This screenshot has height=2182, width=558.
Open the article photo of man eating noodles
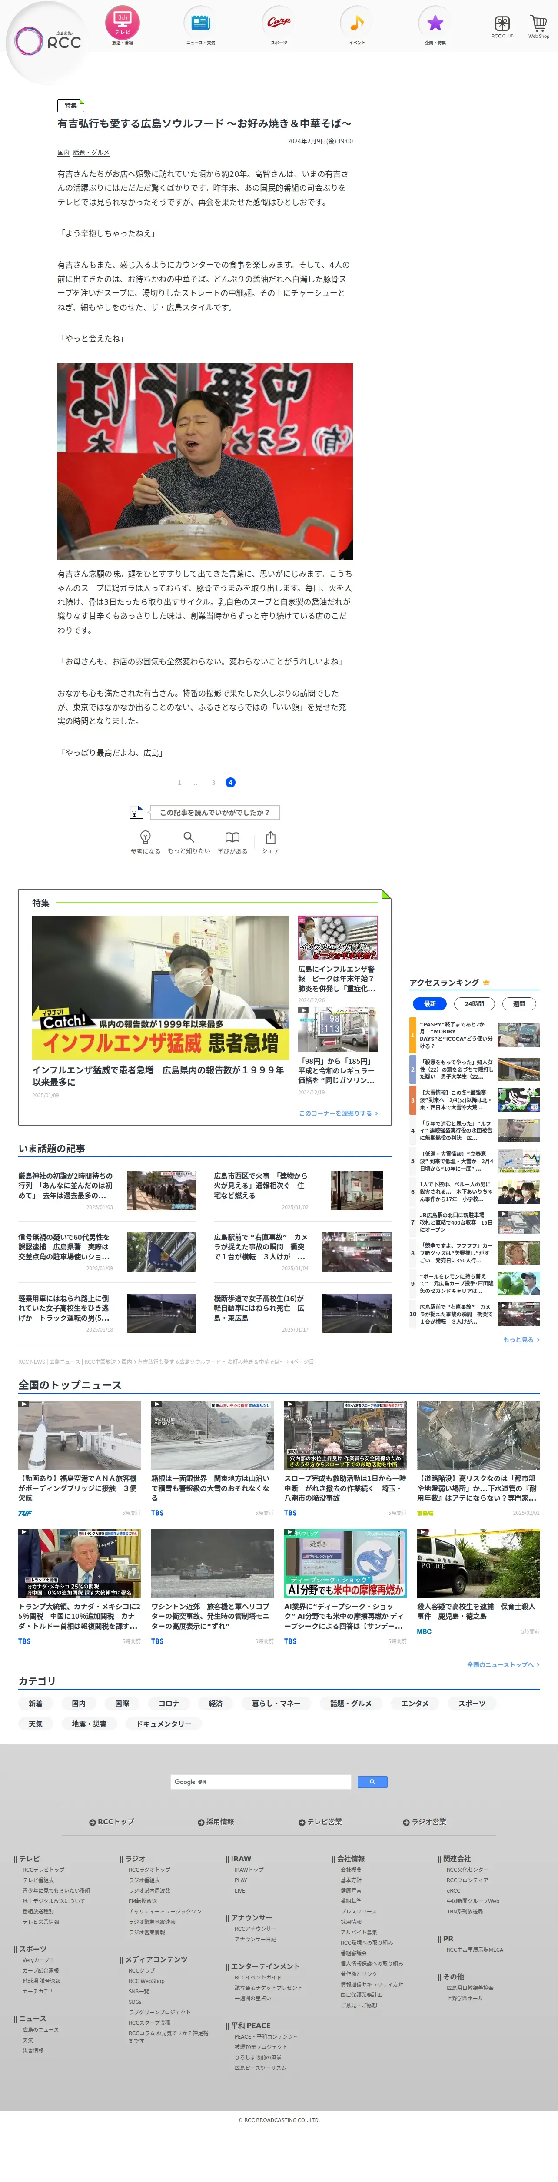(x=205, y=462)
